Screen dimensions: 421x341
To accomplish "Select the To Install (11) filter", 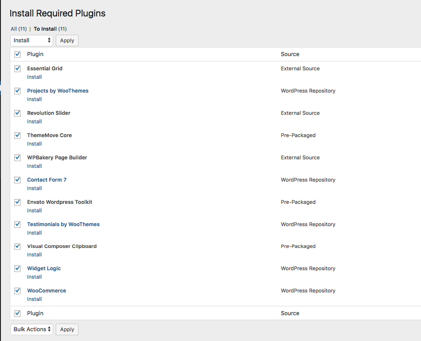I will (x=50, y=29).
